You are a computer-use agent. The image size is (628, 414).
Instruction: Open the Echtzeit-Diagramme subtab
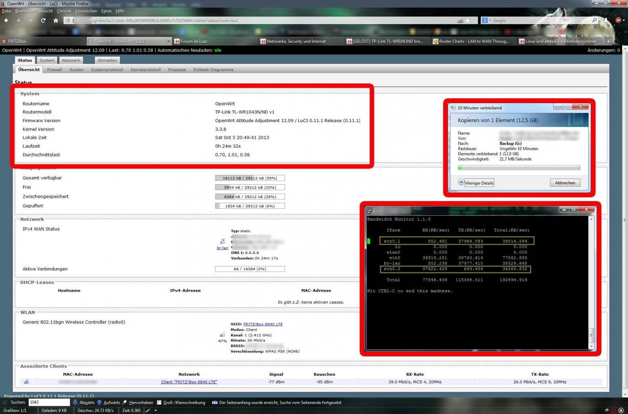click(x=213, y=70)
